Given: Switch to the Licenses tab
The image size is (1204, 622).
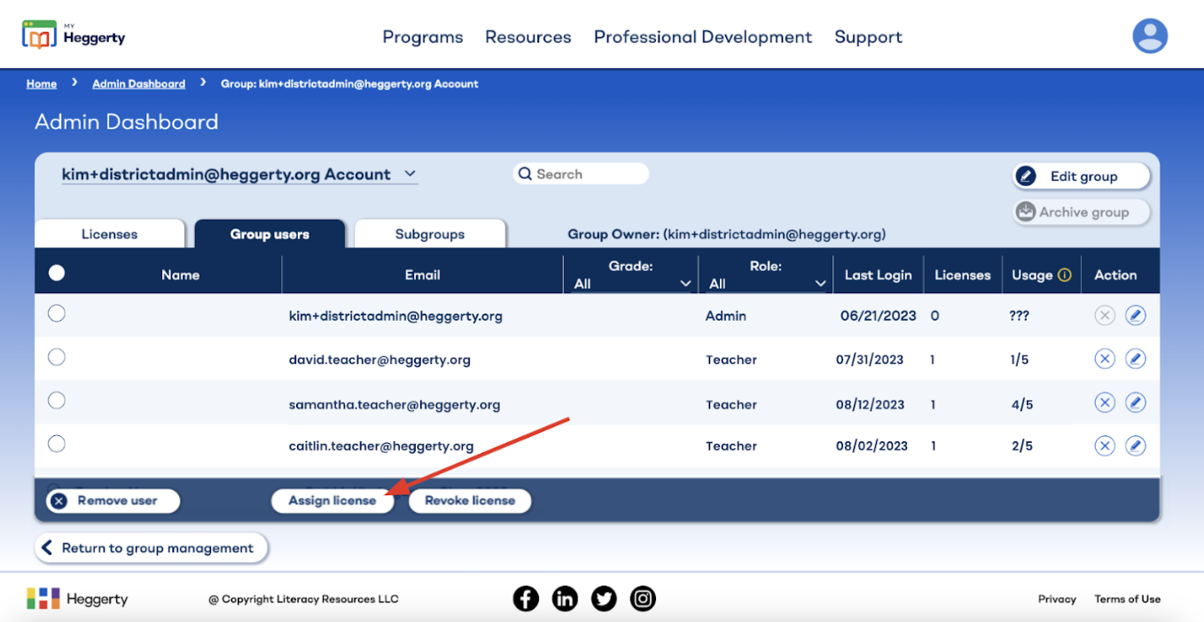Looking at the screenshot, I should (x=109, y=233).
